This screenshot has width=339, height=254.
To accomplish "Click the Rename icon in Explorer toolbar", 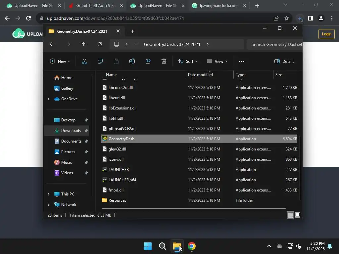I will coord(132,61).
